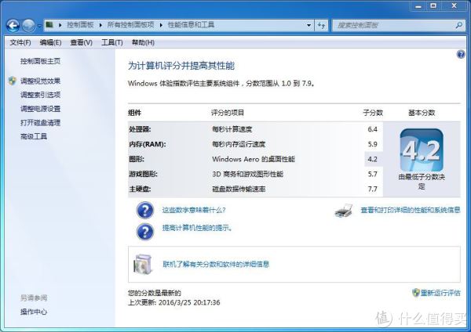Select the 内存(RAM) row label

point(148,144)
